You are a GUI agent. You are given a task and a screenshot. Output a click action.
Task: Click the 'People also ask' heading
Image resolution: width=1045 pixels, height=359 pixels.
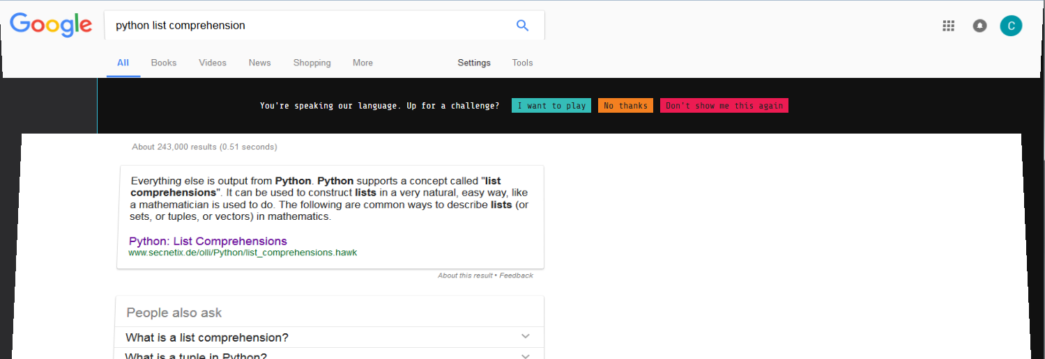[174, 313]
